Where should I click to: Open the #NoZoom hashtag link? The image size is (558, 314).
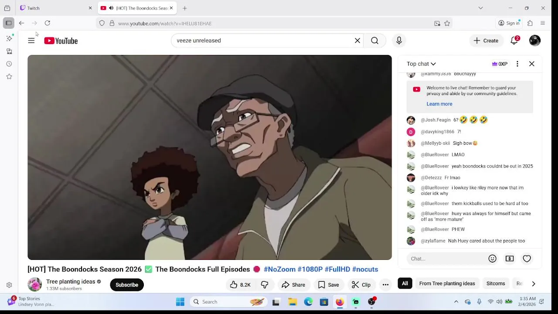click(x=279, y=269)
